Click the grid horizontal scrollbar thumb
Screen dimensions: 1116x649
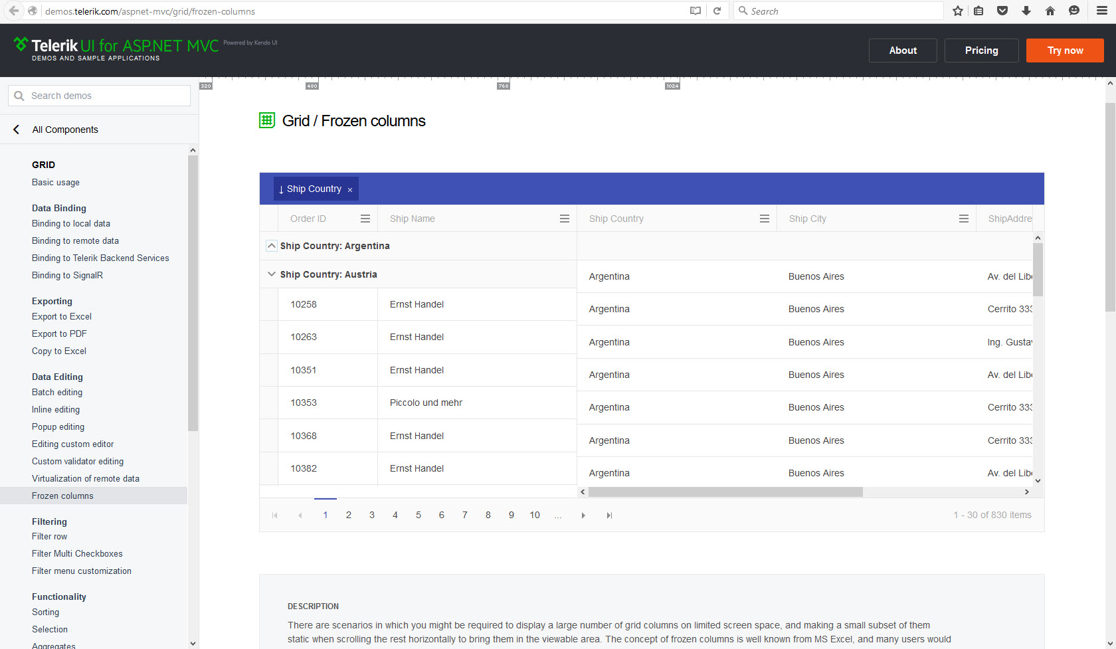tap(725, 492)
